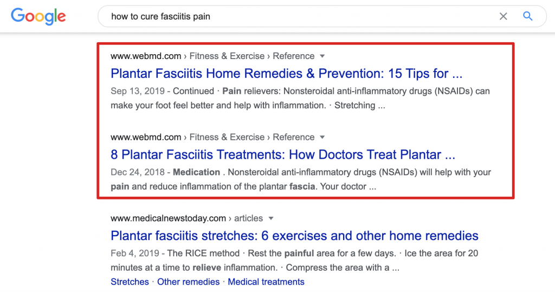Click the www.medicalnewstoday.com URL text
This screenshot has width=555, height=292.
168,219
